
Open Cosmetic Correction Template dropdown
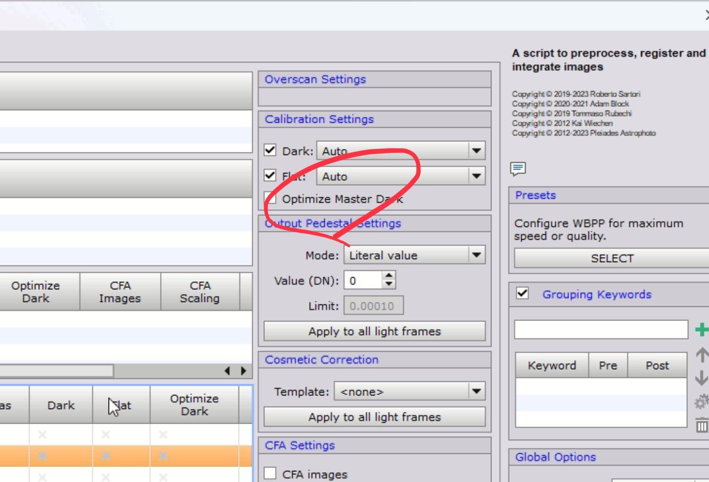(409, 391)
